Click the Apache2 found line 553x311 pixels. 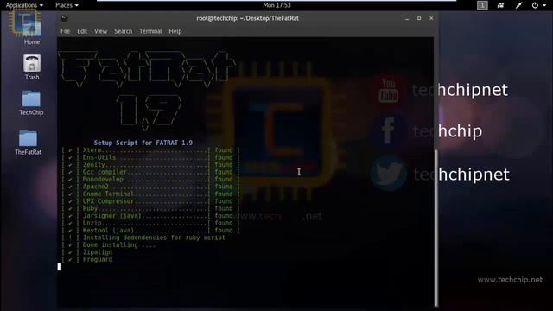click(150, 187)
